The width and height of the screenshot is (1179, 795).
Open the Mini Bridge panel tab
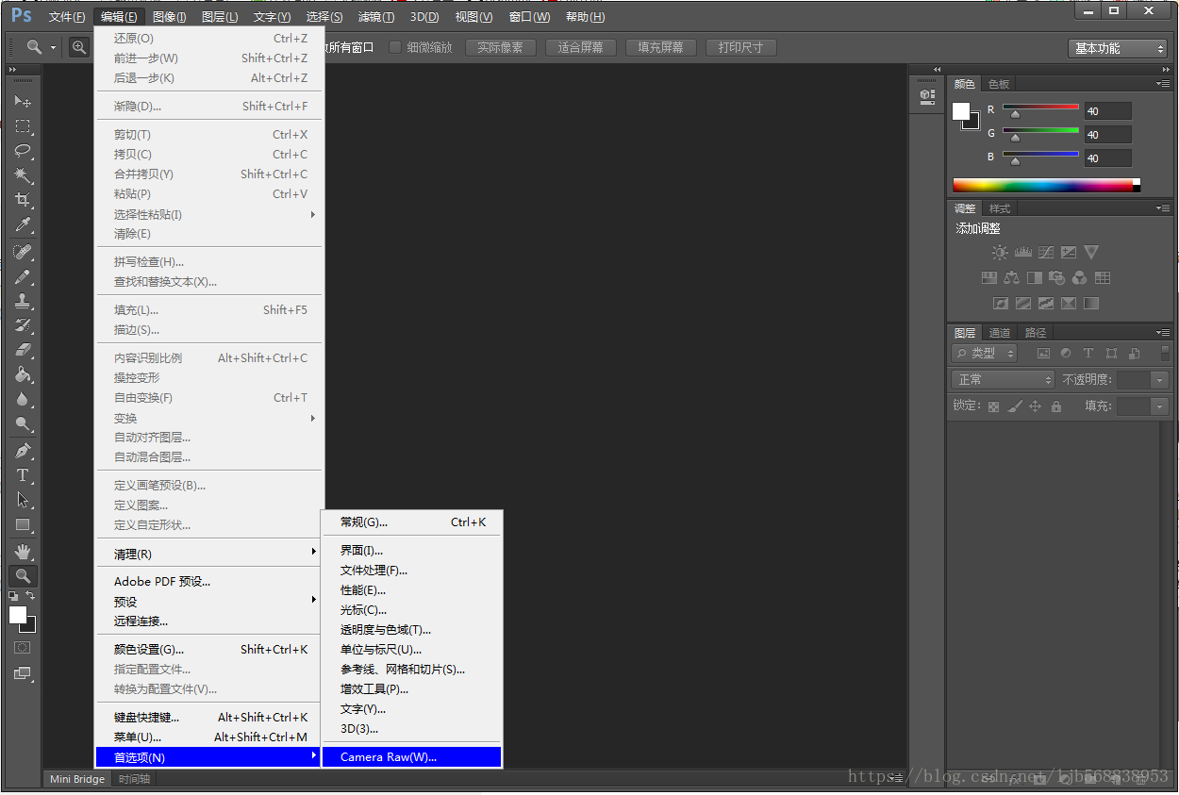(x=77, y=779)
